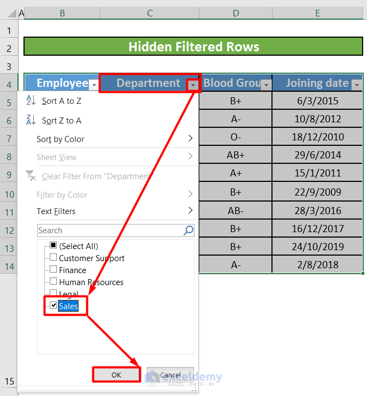
Task: Expand the Sheet View submenu arrow
Action: (x=191, y=156)
